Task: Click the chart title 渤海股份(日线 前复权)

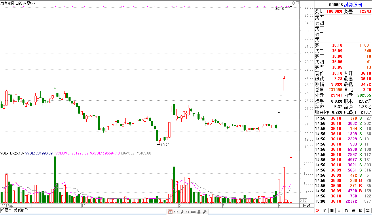Action: [18, 3]
